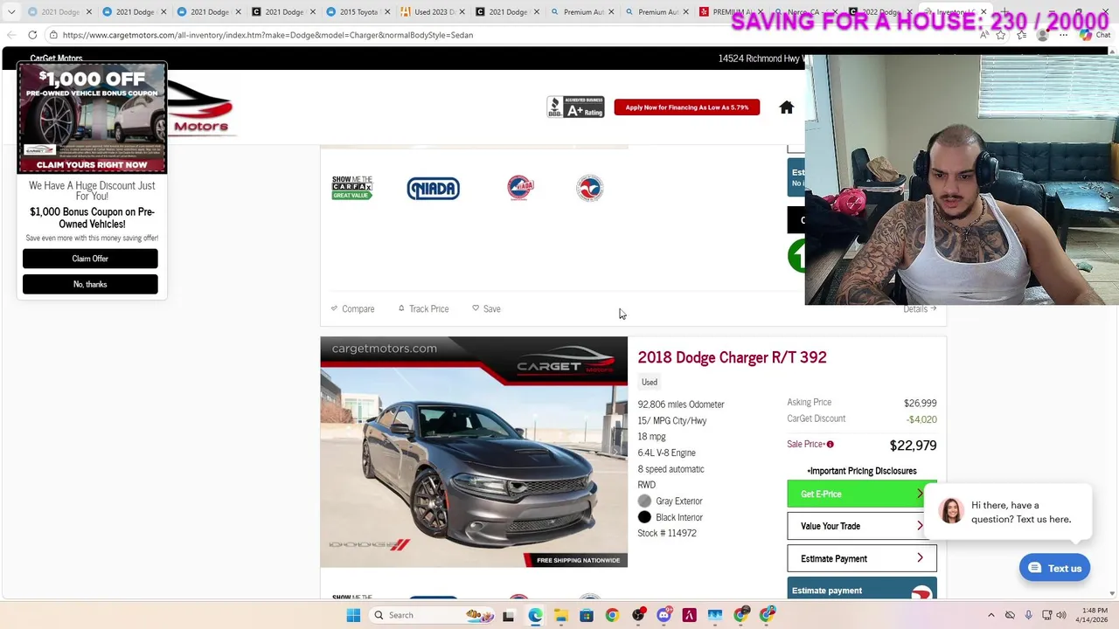The image size is (1119, 629).
Task: Open the 2018 Dodge Charger R/T 392 listing
Action: pyautogui.click(x=732, y=357)
